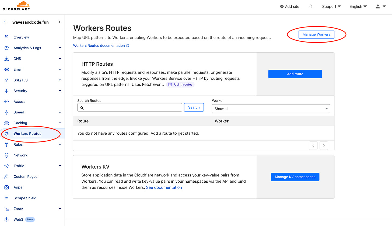Click the Add route button

(x=295, y=74)
